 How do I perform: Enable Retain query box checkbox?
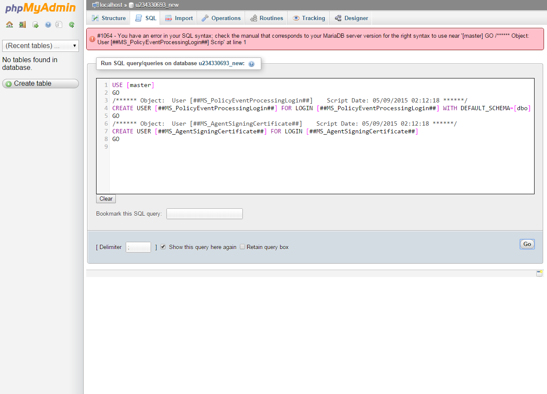242,247
